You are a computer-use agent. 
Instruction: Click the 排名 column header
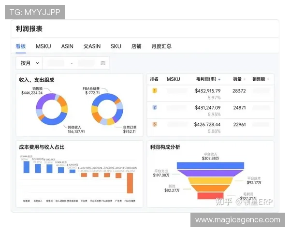(x=154, y=79)
